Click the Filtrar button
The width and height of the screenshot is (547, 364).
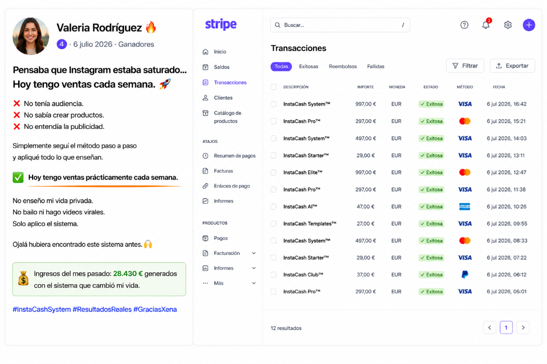465,66
